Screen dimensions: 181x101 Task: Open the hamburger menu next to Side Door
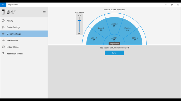click(x=44, y=12)
